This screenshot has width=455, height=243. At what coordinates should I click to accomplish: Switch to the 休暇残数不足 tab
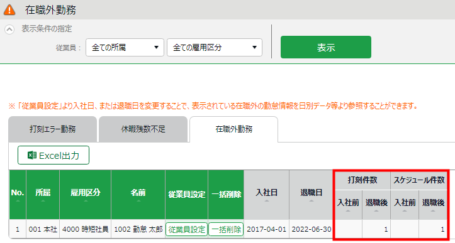pos(143,129)
